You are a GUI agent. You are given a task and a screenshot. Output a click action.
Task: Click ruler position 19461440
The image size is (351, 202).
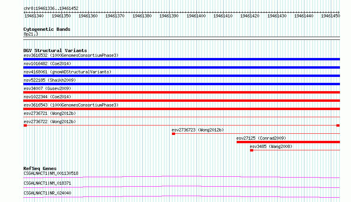pyautogui.click(x=304, y=16)
